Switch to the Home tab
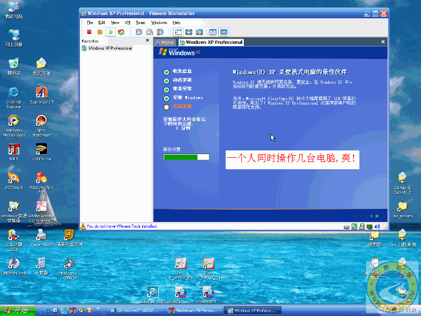The image size is (421, 316). (165, 42)
